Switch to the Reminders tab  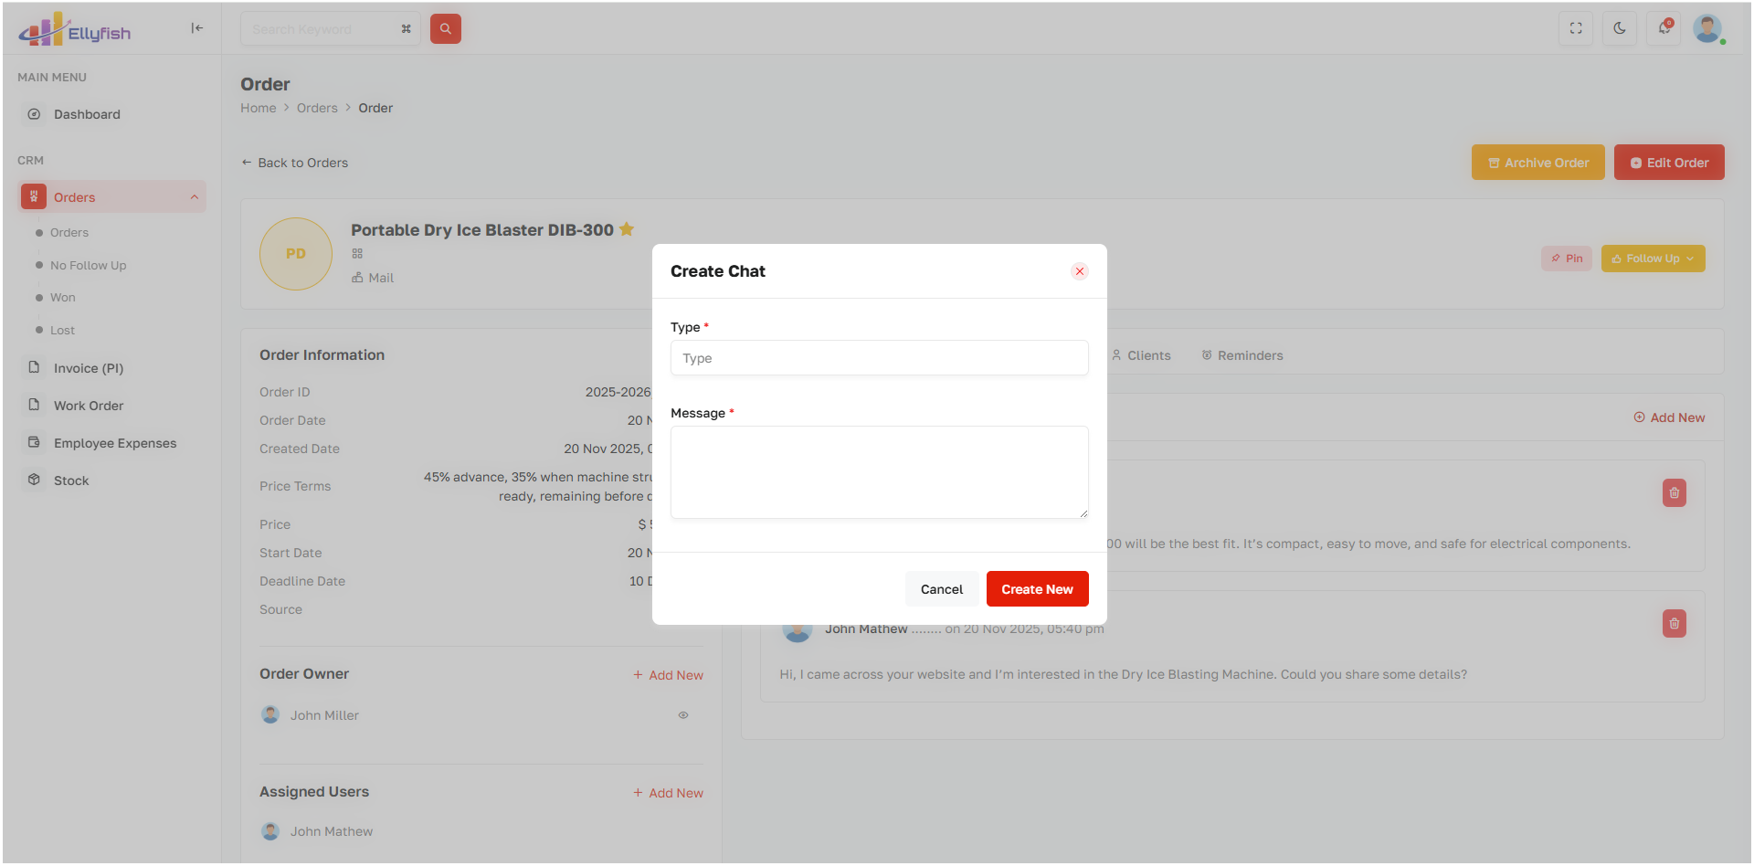click(x=1242, y=355)
